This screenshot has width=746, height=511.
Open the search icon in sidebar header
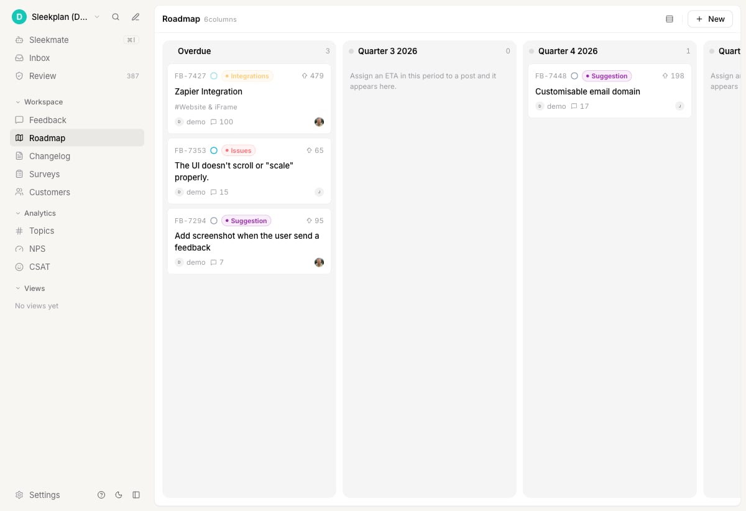coord(116,17)
